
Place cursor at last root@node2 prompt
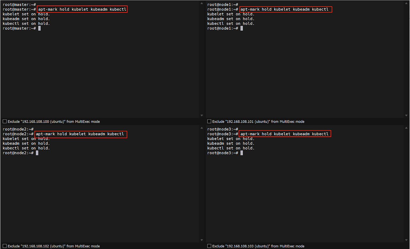(37, 153)
